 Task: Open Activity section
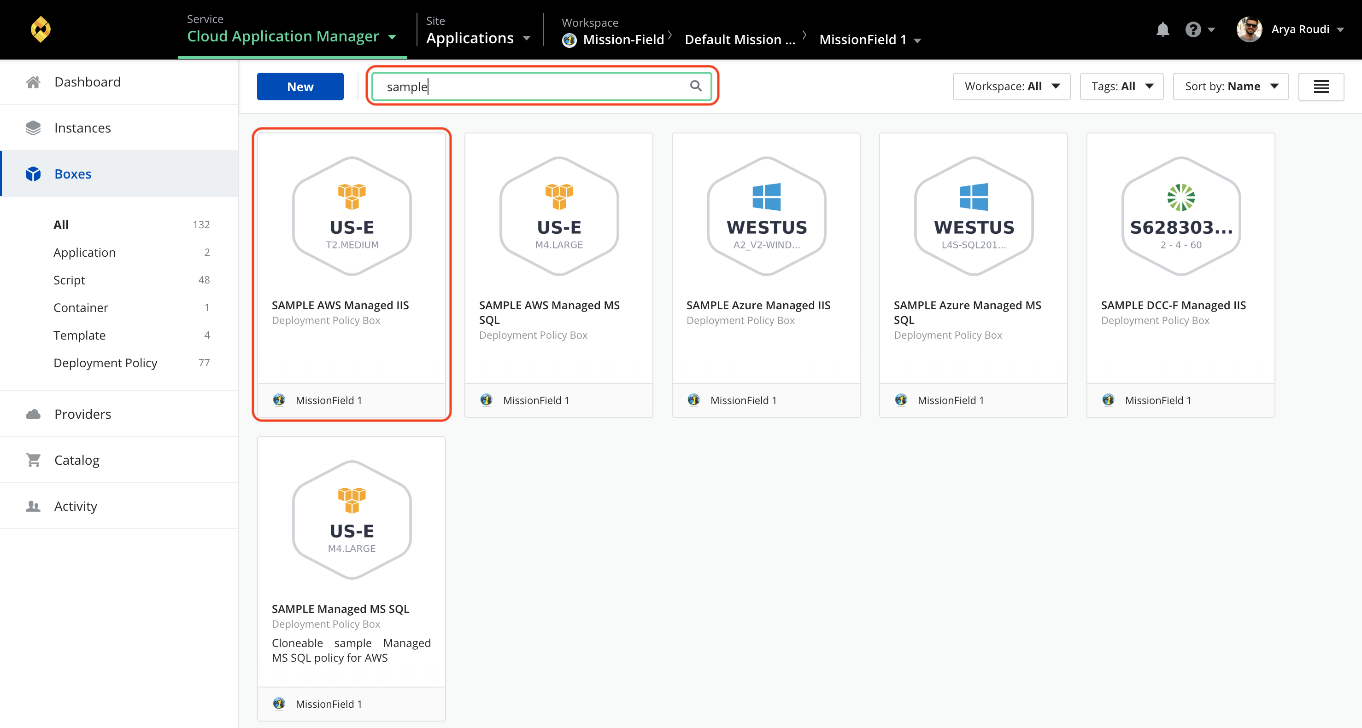tap(119, 506)
